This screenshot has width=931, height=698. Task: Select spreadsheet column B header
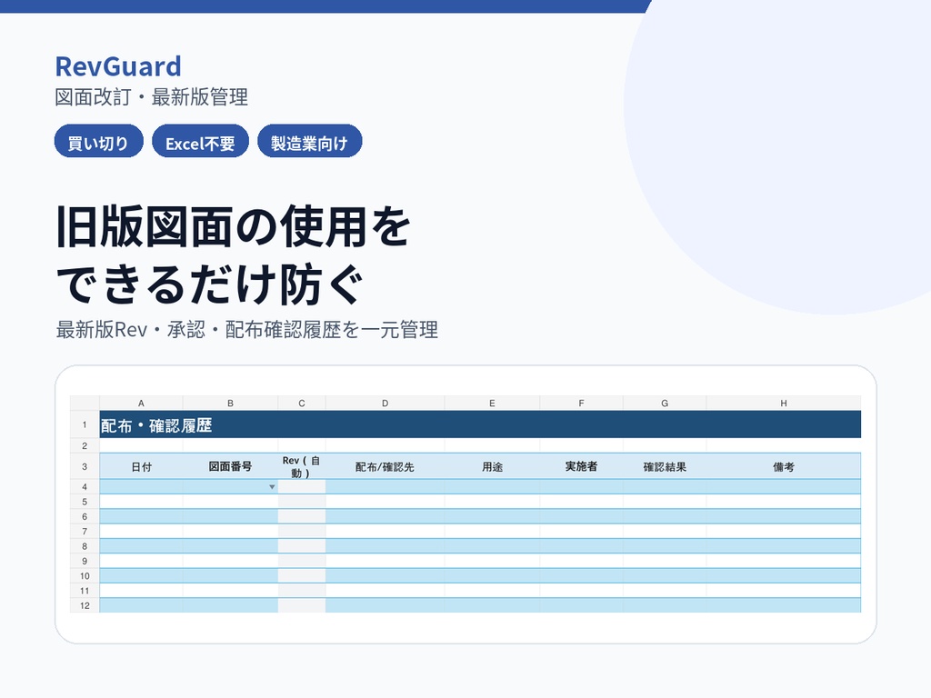click(230, 403)
